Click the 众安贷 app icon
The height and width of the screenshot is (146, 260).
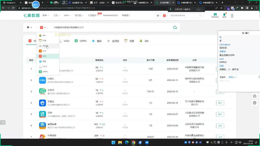42,92
